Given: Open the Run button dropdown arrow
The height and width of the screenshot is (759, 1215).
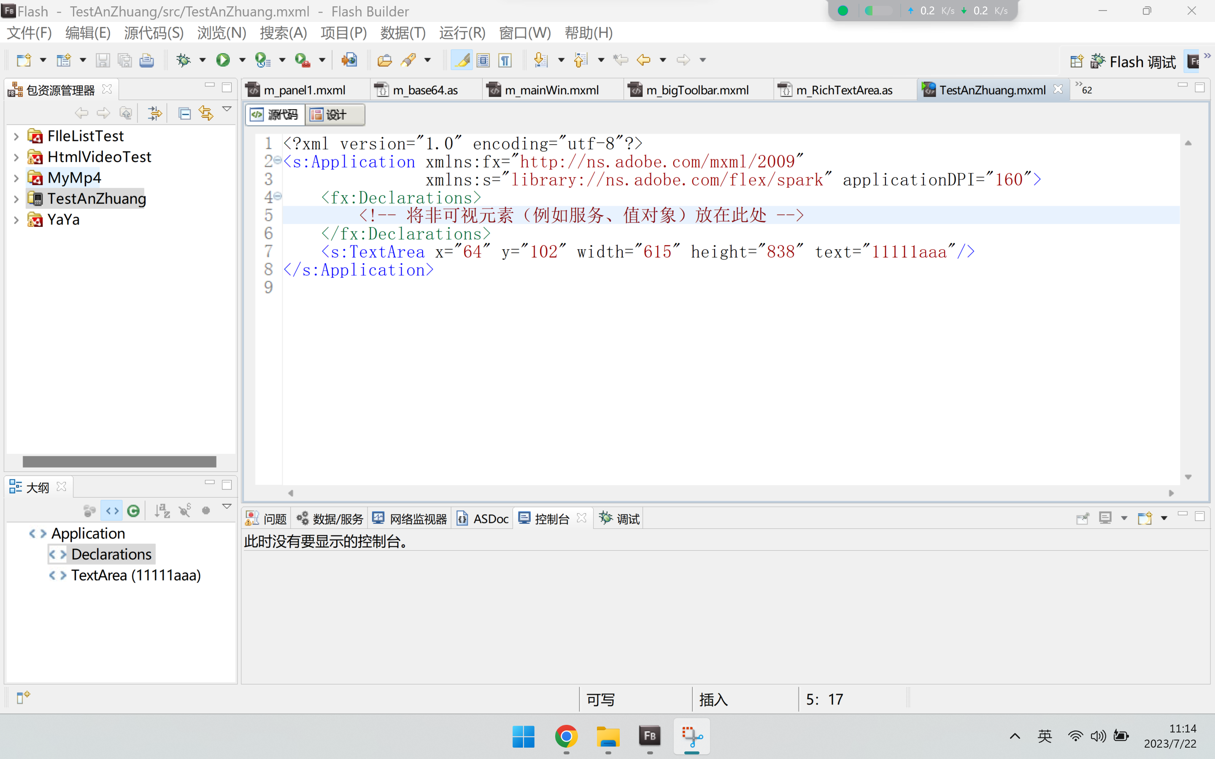Looking at the screenshot, I should point(243,60).
